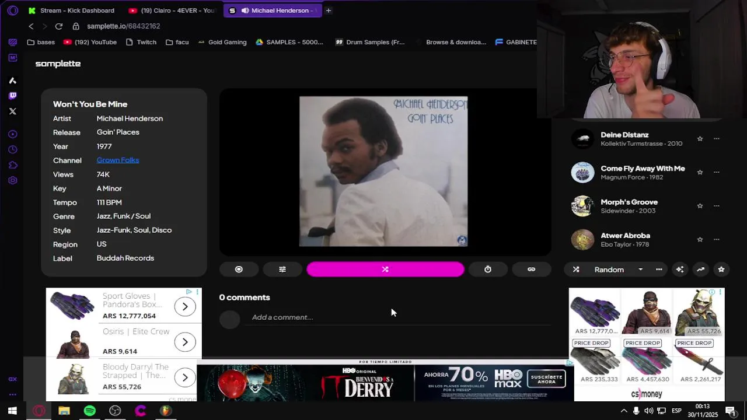The image size is (747, 420).
Task: Show hidden system tray icons
Action: click(623, 411)
